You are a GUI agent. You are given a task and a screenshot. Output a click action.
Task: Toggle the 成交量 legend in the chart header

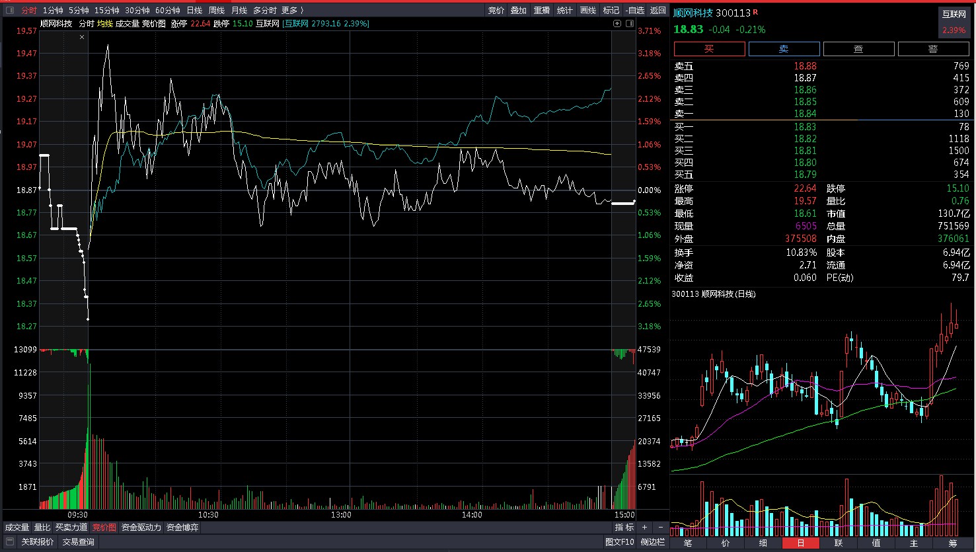pos(128,24)
